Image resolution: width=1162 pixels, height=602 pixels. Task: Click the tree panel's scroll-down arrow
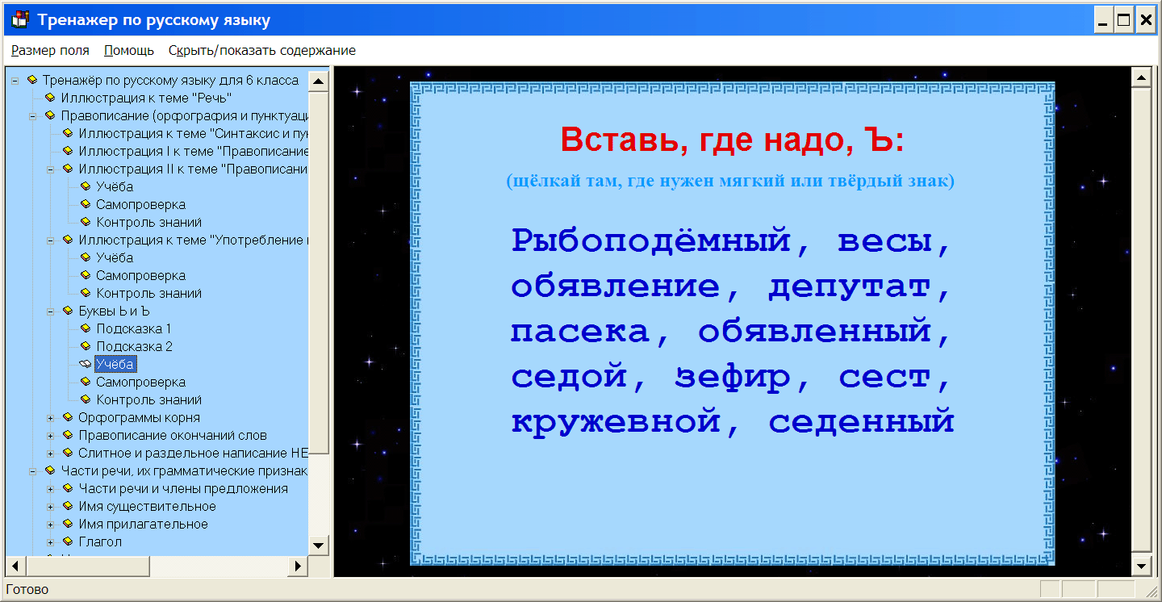tap(319, 546)
